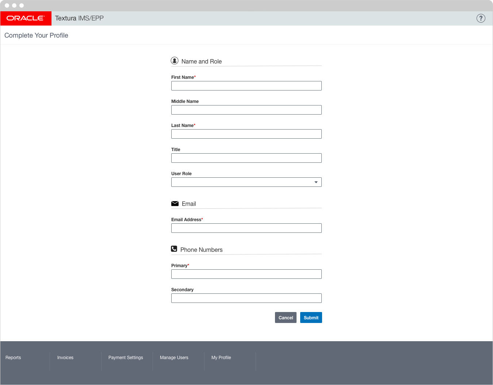Click the Oracle logo
This screenshot has width=493, height=385.
click(26, 18)
